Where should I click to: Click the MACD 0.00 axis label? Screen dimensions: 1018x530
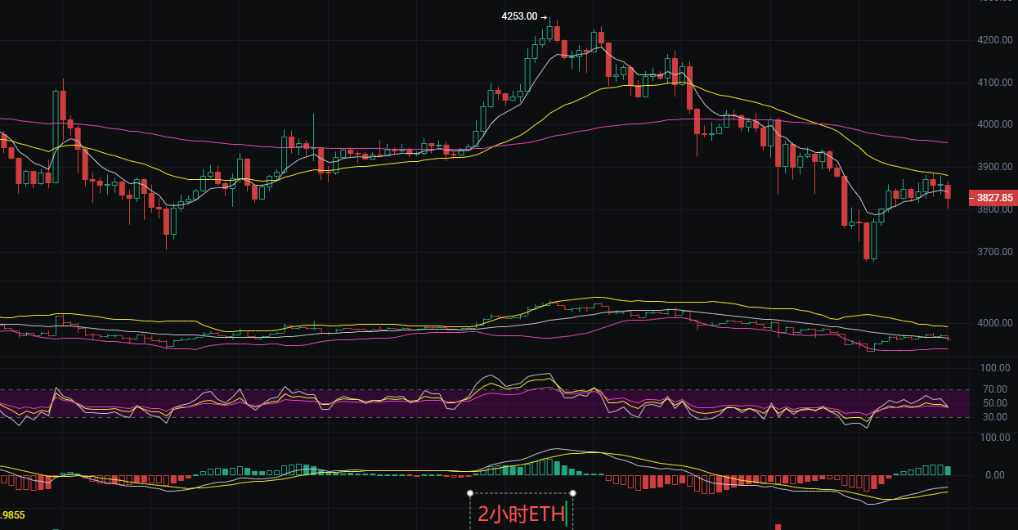(x=995, y=475)
